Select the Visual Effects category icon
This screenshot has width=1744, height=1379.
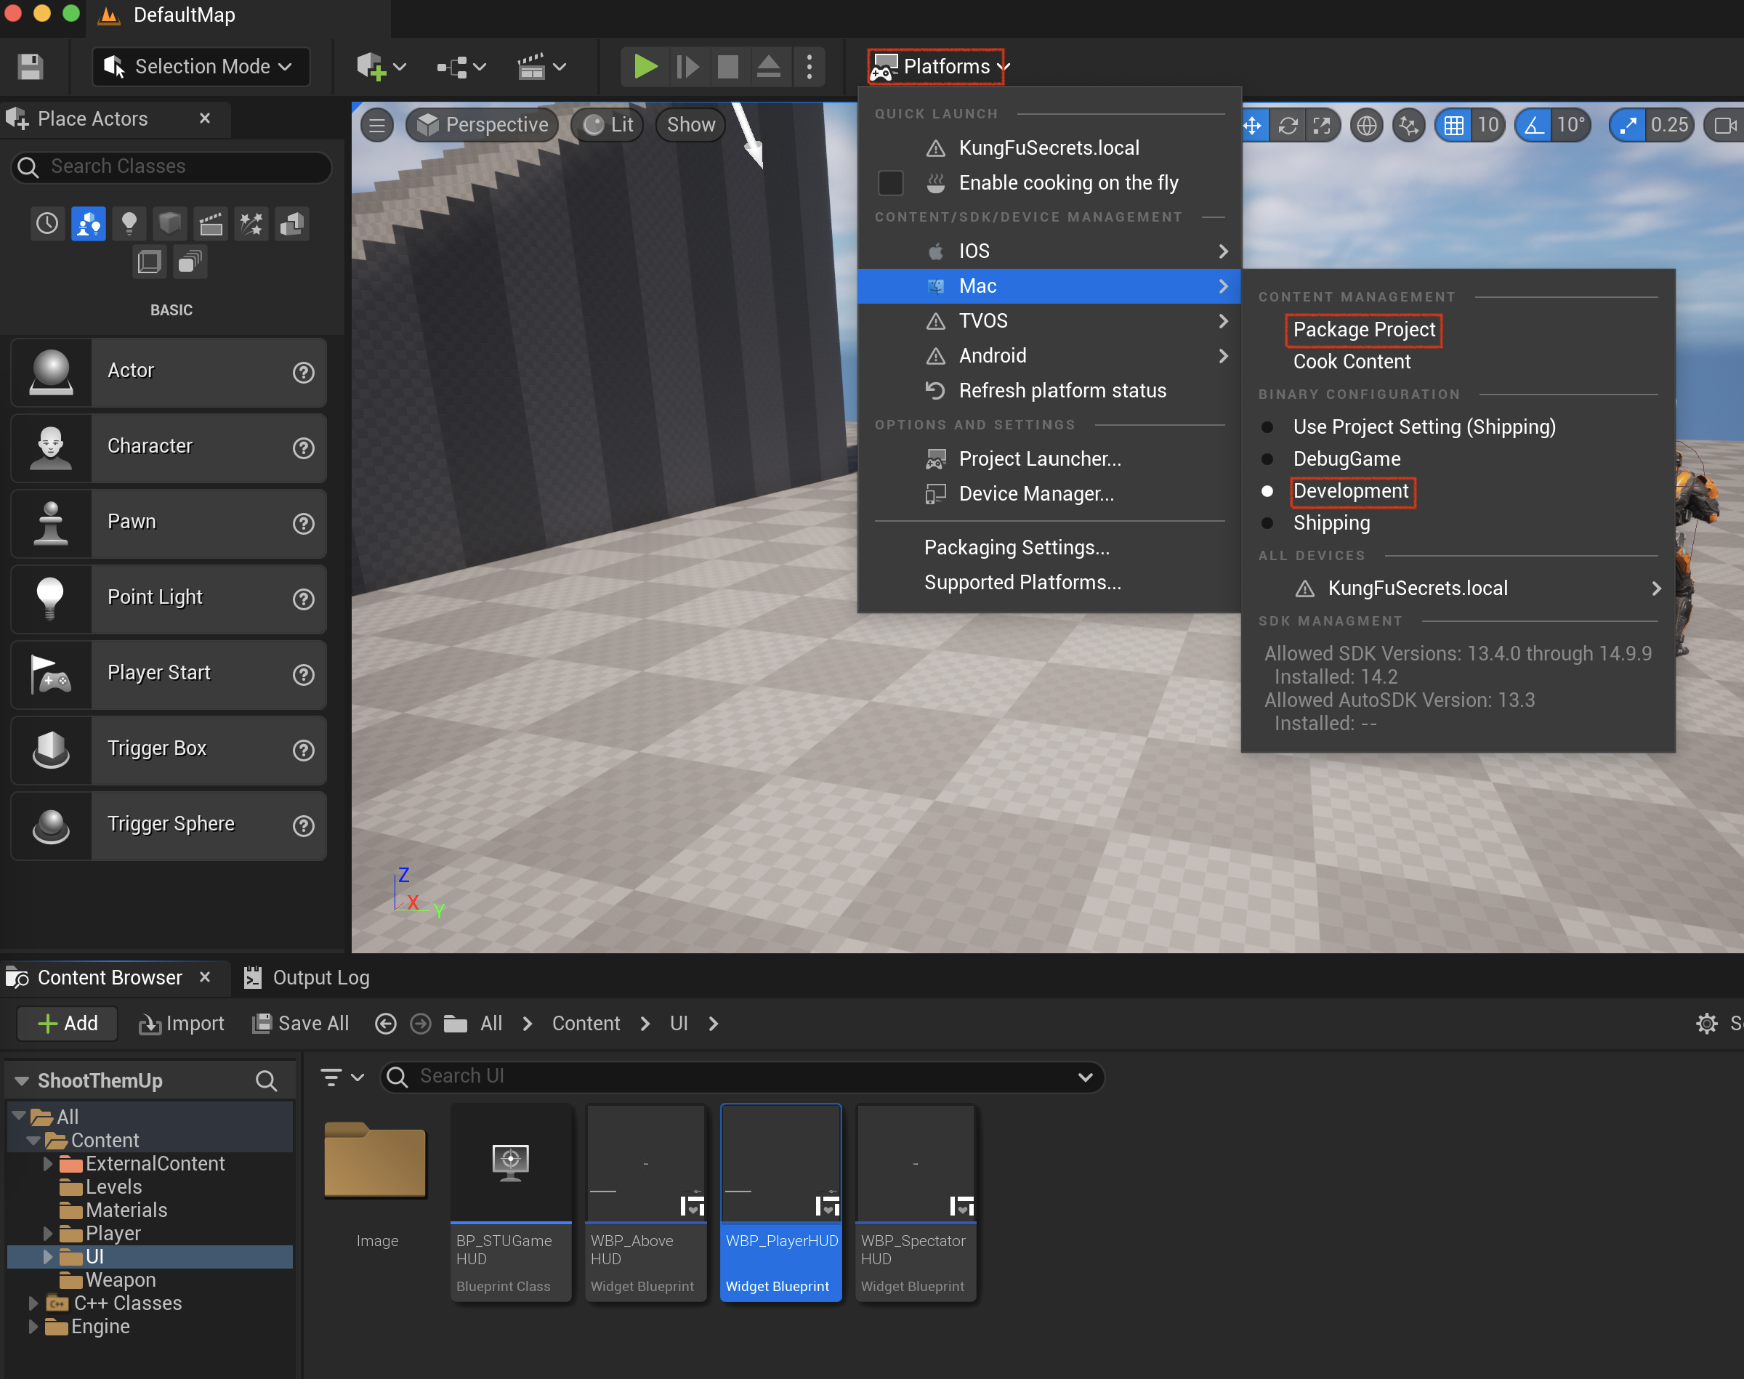pyautogui.click(x=251, y=224)
